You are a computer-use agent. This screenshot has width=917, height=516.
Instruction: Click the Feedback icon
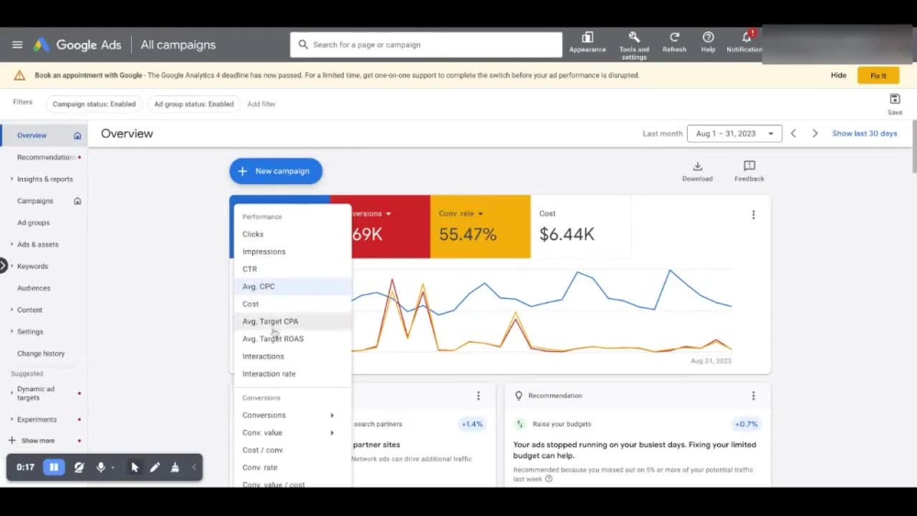[x=749, y=171]
